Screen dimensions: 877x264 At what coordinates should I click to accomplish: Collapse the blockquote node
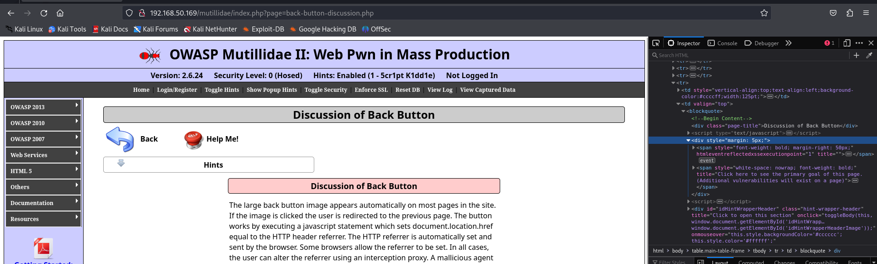point(683,111)
